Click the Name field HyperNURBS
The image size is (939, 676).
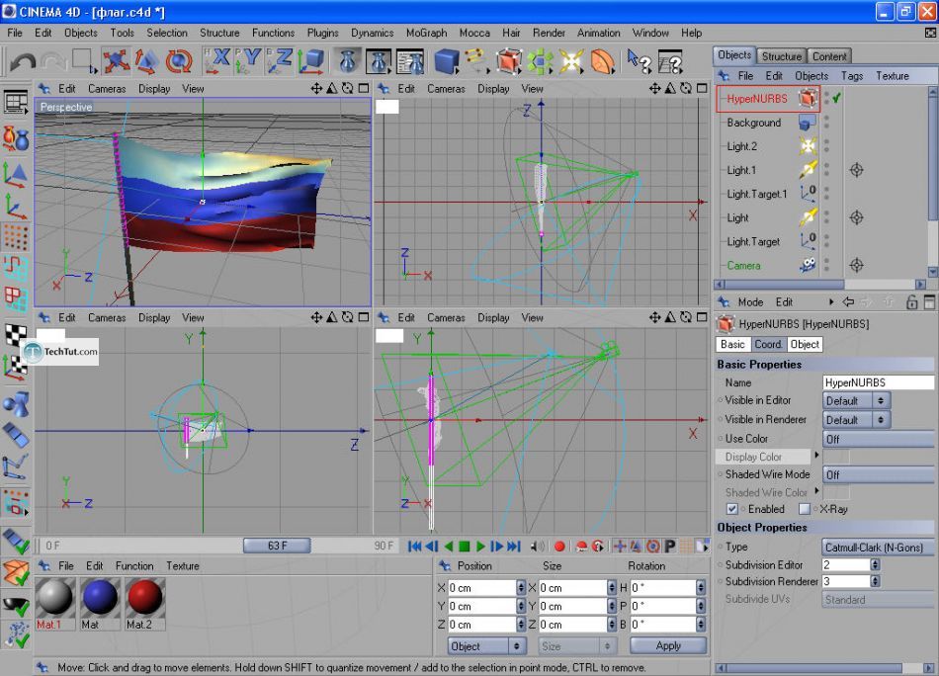[x=878, y=382]
